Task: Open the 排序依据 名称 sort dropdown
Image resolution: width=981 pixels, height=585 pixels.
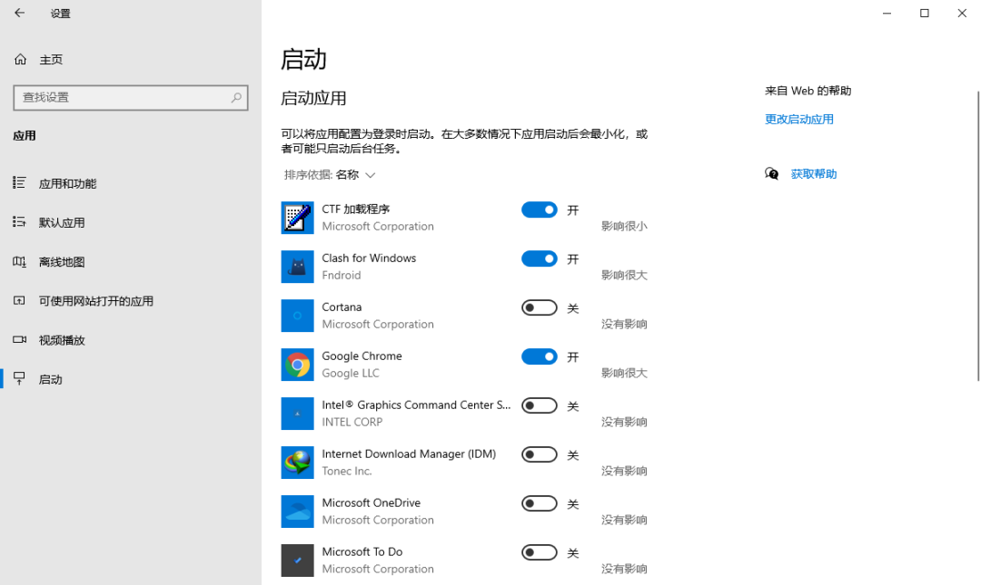Action: click(329, 173)
